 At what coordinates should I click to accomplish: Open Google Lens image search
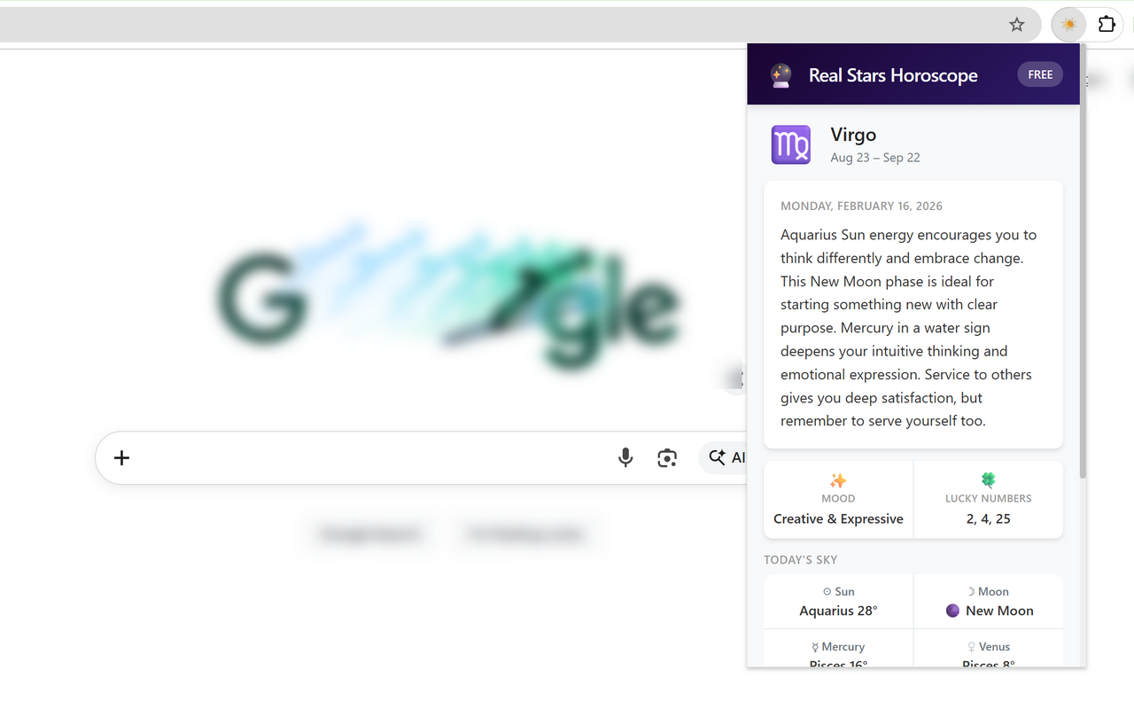point(667,457)
